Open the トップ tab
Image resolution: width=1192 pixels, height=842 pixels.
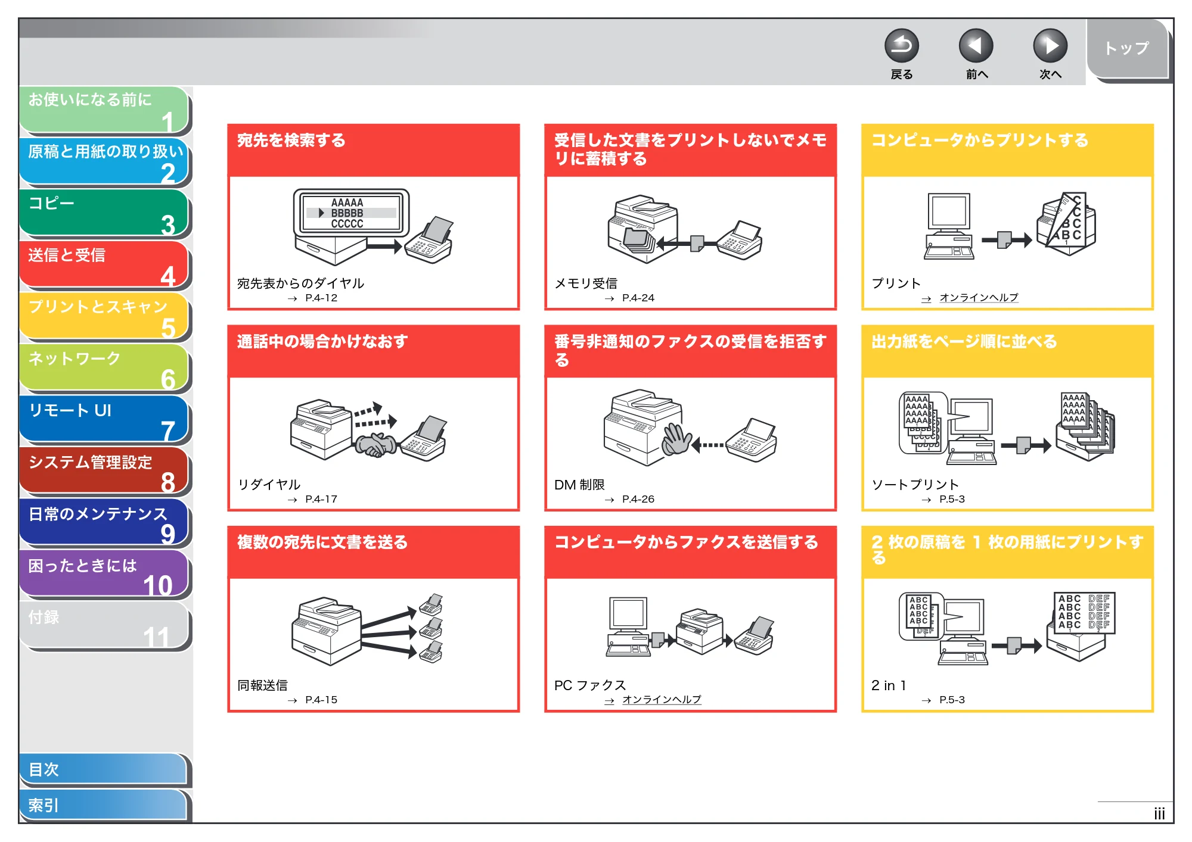click(1127, 49)
